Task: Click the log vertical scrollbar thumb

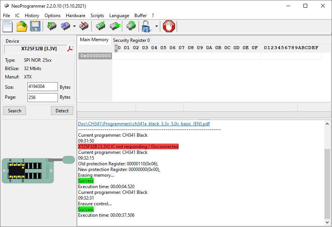Action: coord(327,184)
